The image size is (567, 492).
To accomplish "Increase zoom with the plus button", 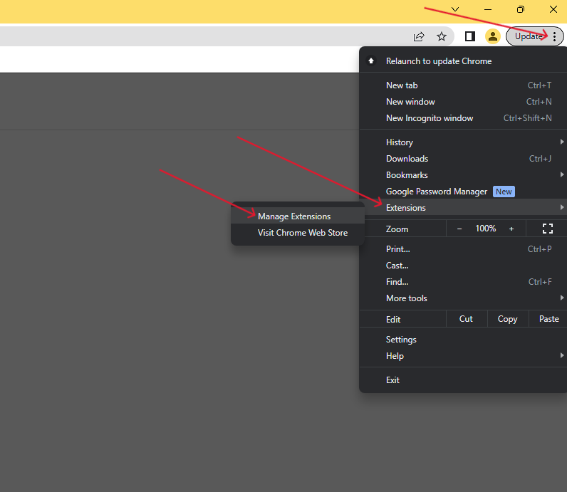I will 511,229.
